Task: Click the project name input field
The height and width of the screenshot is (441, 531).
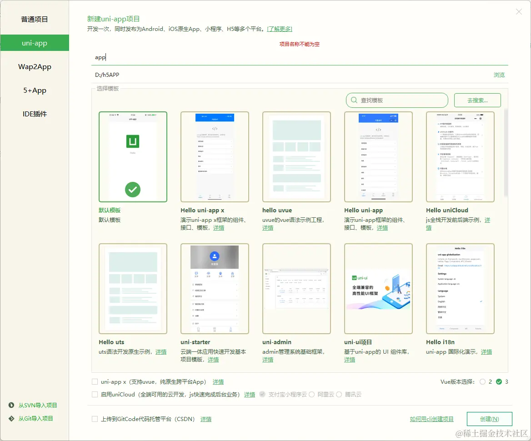Action: [x=300, y=57]
